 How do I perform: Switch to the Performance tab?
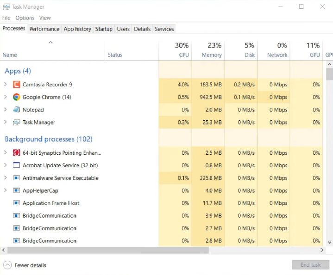tap(44, 29)
